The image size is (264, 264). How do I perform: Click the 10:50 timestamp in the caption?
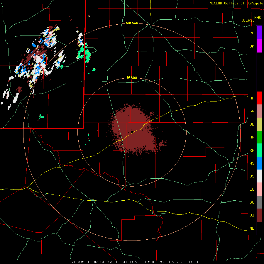(x=192, y=262)
